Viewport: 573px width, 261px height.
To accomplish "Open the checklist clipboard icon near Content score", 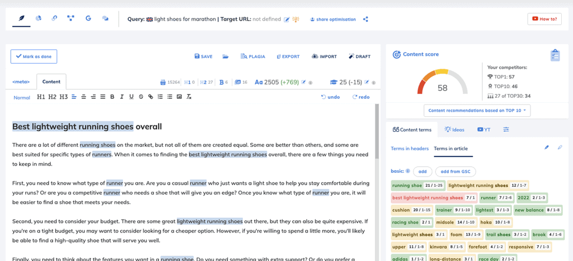I will (555, 55).
